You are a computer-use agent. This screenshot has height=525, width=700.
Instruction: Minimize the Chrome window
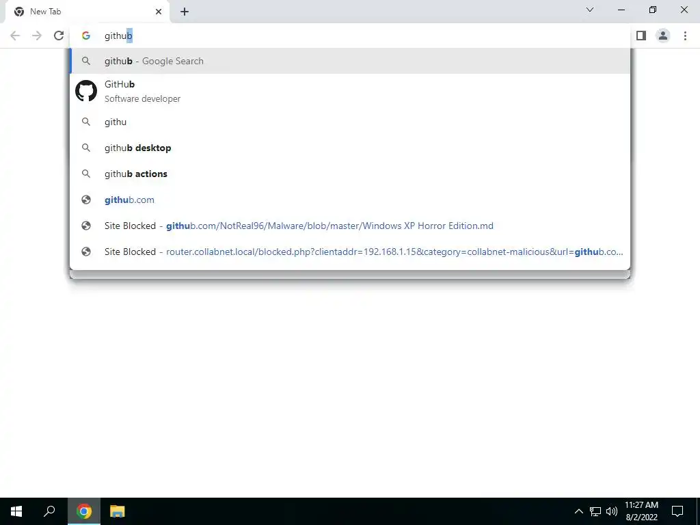pyautogui.click(x=621, y=10)
